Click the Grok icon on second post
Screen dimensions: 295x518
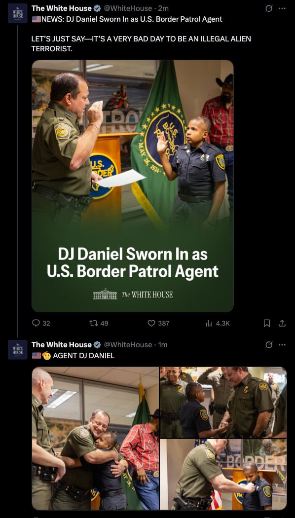tap(269, 345)
